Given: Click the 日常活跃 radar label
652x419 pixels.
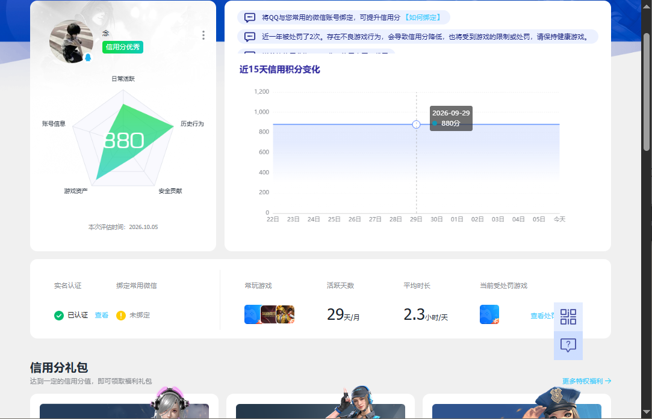Looking at the screenshot, I should tap(123, 79).
